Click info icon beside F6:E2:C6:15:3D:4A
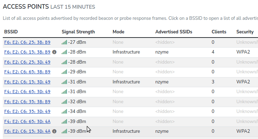This screenshot has height=139, width=258. tap(54, 131)
